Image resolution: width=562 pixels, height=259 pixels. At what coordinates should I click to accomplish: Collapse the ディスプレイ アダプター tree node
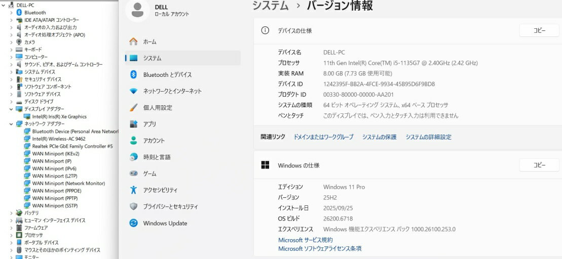pyautogui.click(x=11, y=109)
